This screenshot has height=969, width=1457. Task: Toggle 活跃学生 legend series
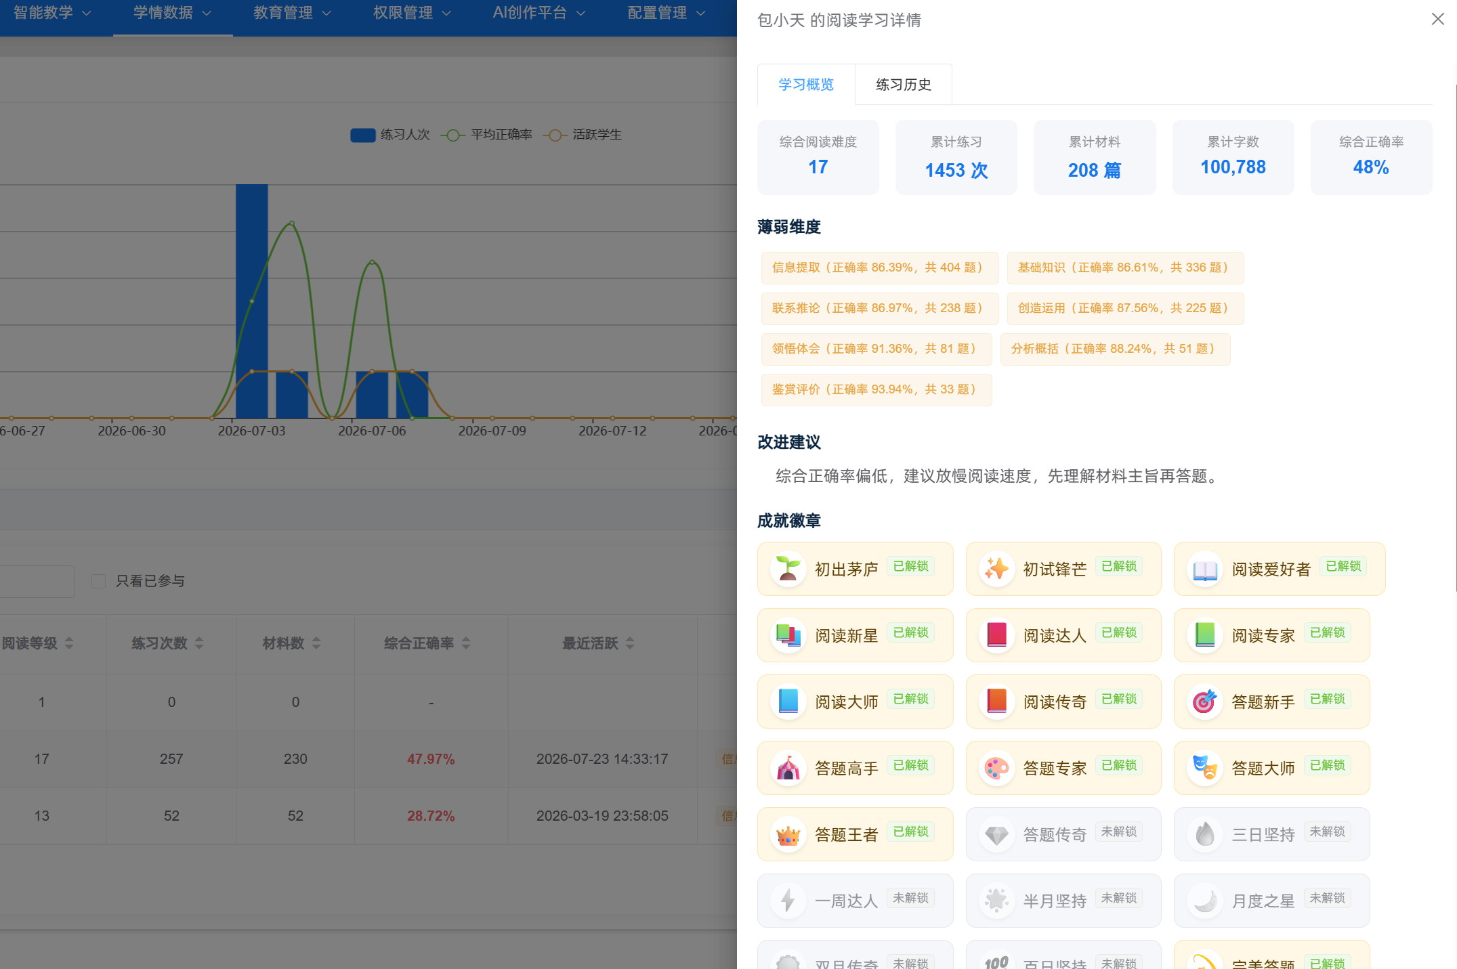point(583,135)
